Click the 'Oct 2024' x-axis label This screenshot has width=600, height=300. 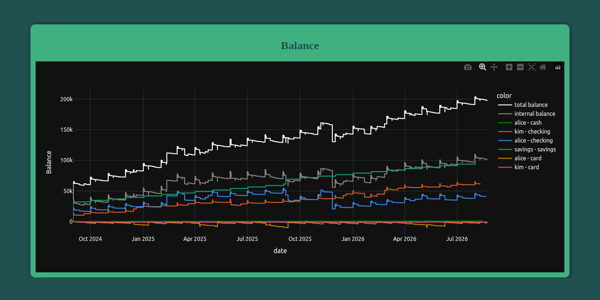(90, 239)
